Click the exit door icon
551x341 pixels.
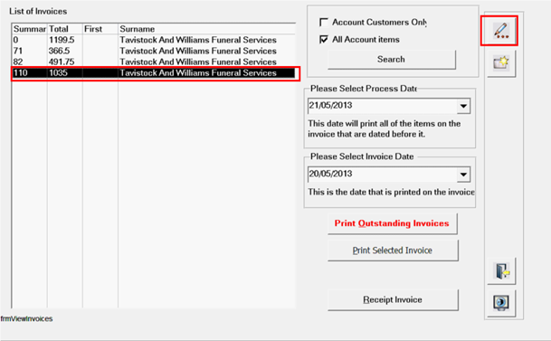501,271
